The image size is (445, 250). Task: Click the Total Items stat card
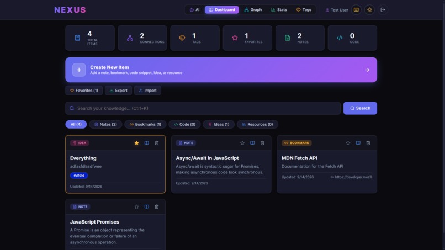pyautogui.click(x=90, y=38)
